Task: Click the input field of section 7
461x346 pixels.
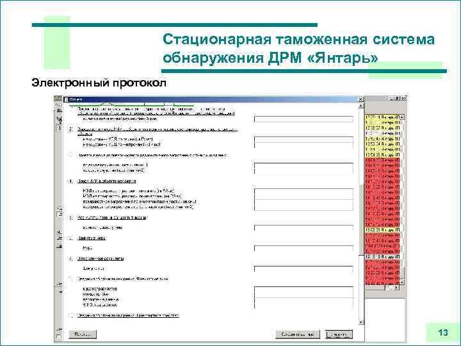Action: 303,268
